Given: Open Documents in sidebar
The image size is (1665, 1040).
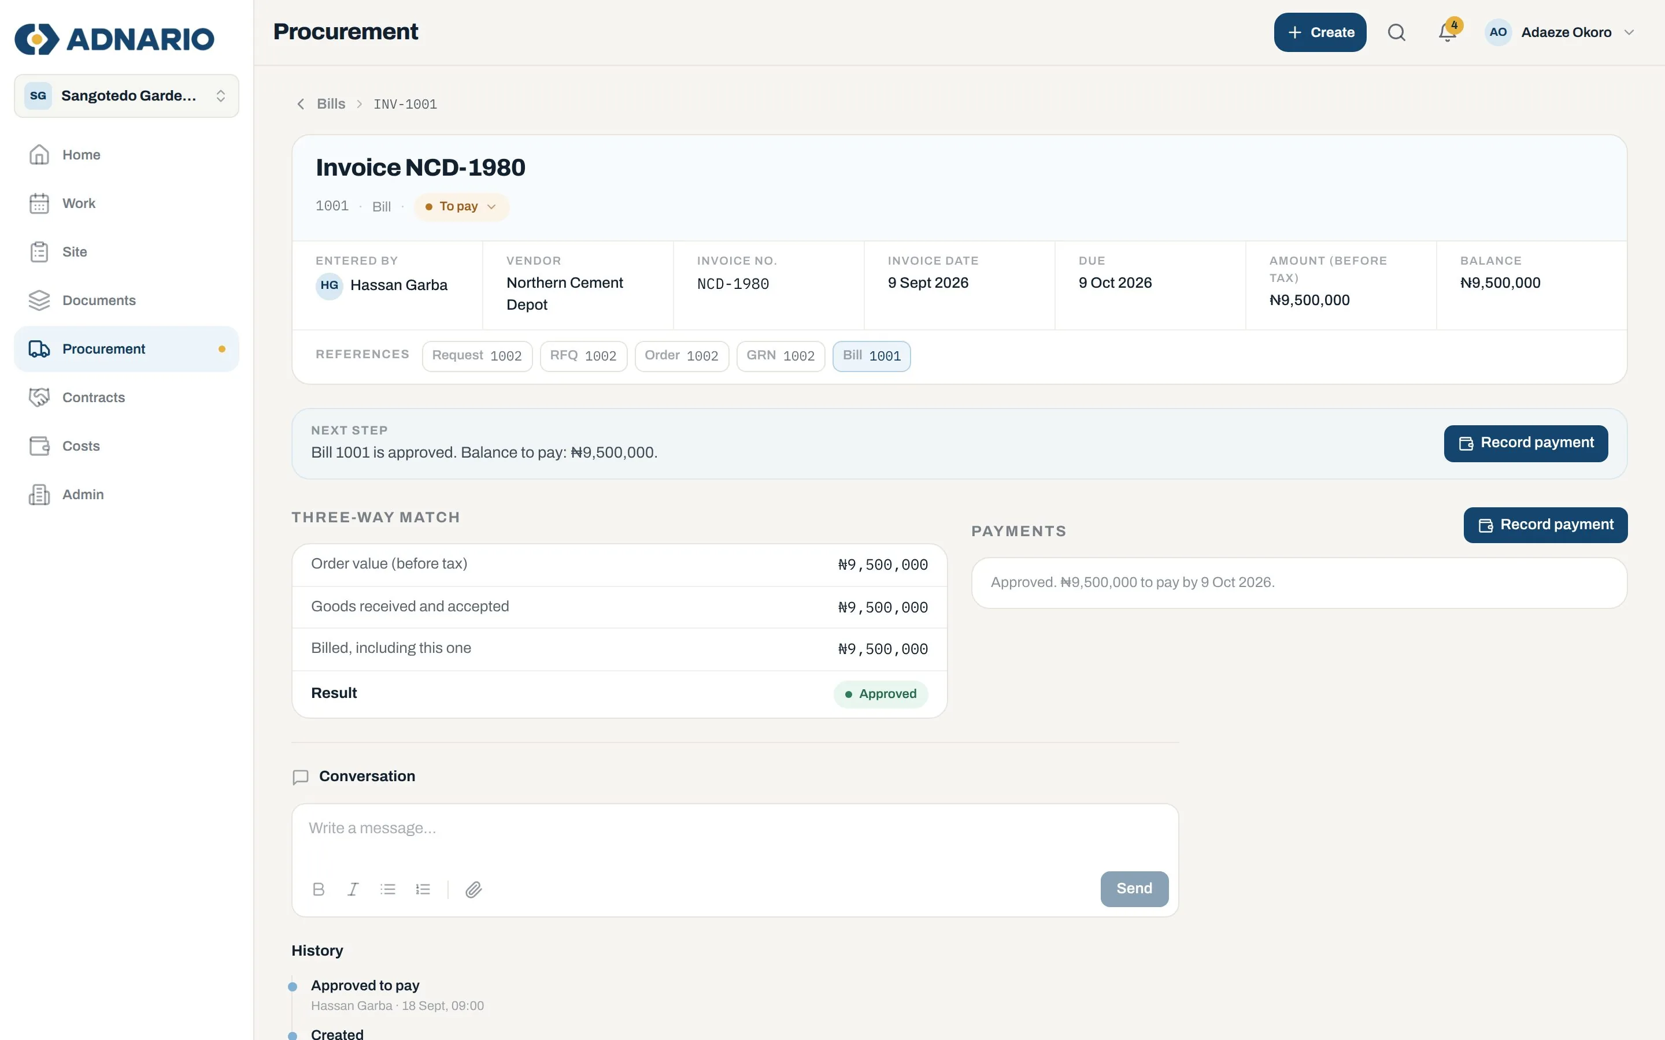Looking at the screenshot, I should click(x=127, y=300).
